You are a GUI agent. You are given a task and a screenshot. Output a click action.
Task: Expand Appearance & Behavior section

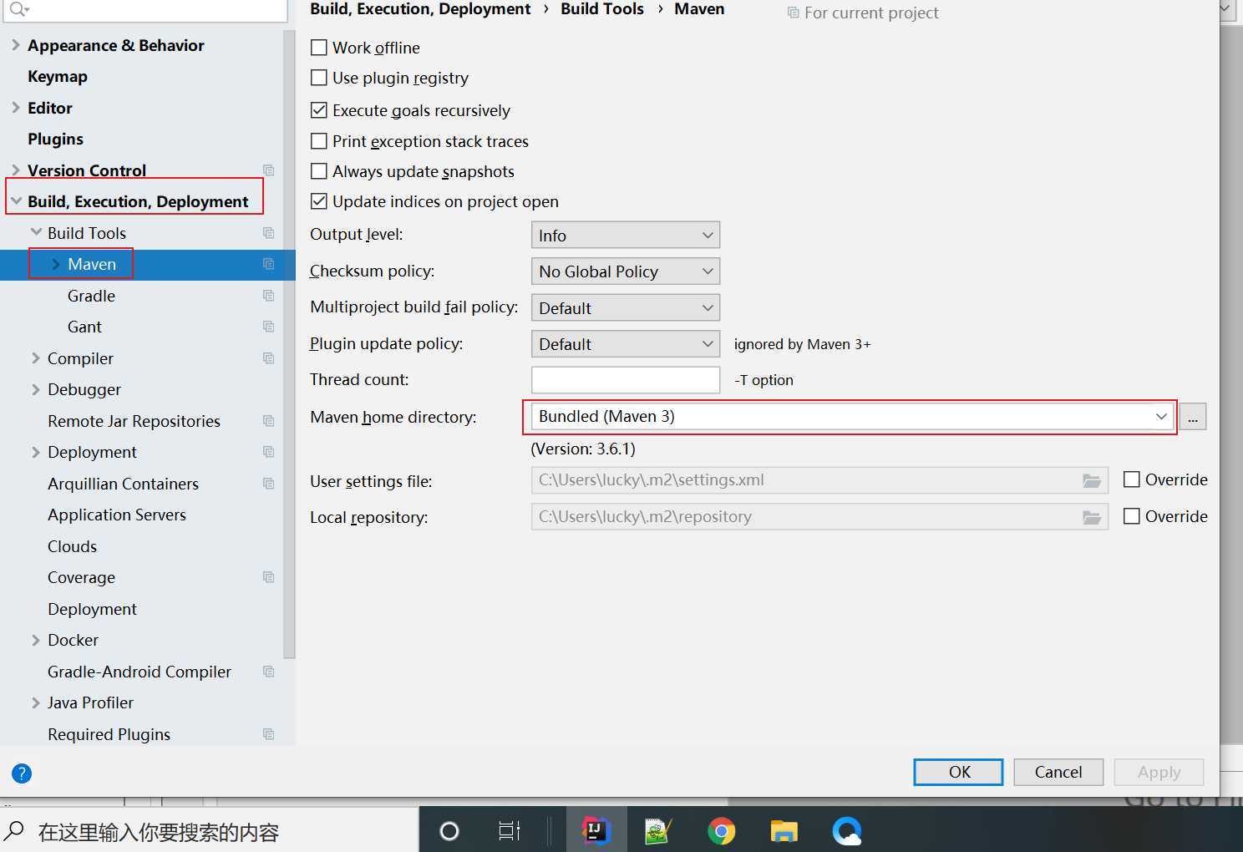click(x=15, y=45)
